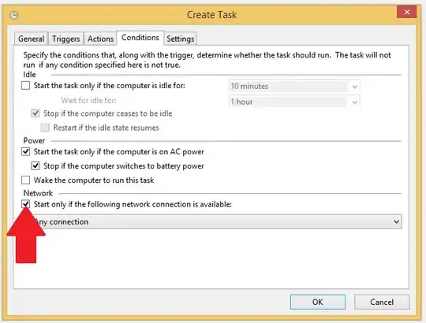Select the Conditions tab
The height and width of the screenshot is (323, 426).
[x=140, y=38]
